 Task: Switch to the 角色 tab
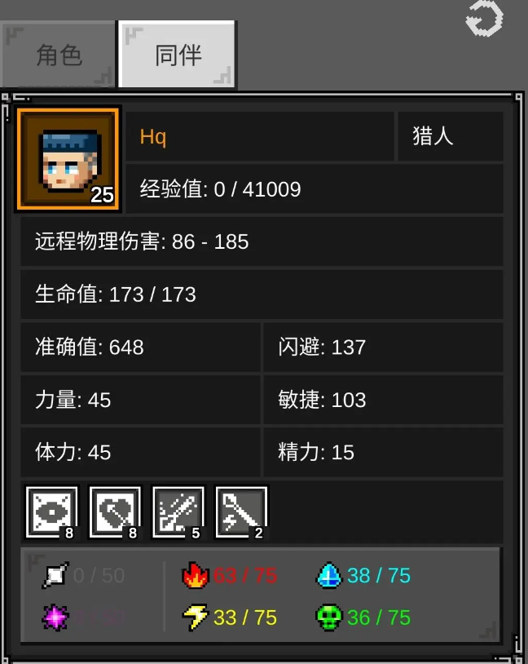click(x=59, y=55)
